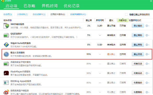Sort by the 当前状态 column header
The image size is (153, 95).
click(122, 20)
